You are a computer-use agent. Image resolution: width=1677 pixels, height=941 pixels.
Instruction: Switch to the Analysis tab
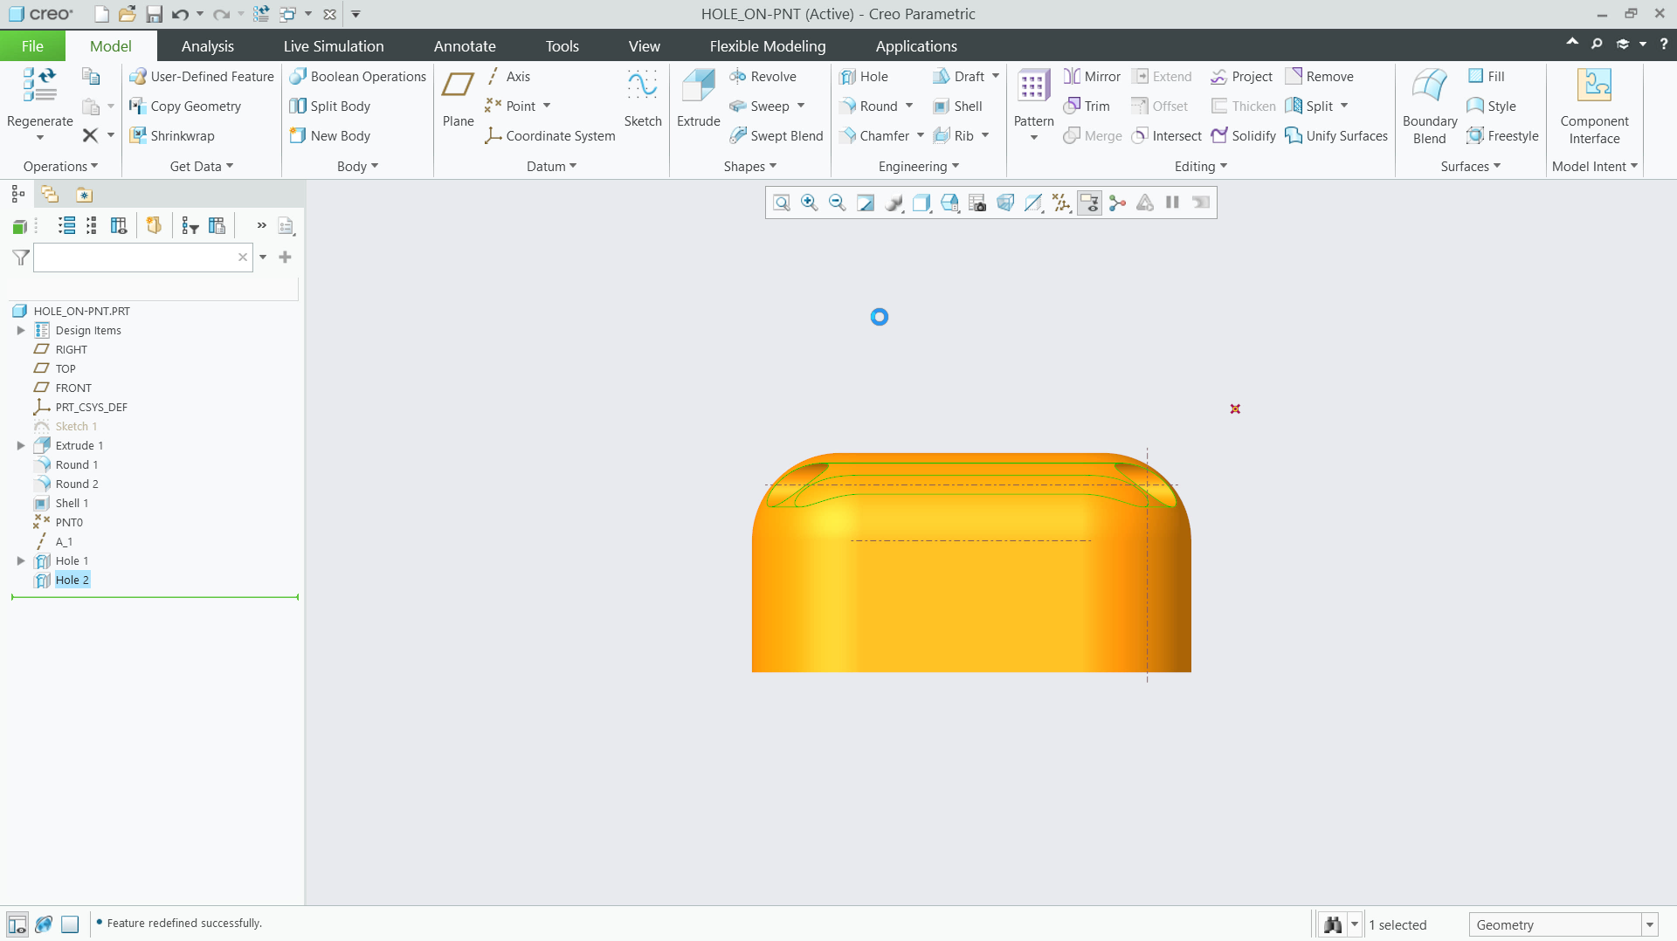[x=207, y=46]
